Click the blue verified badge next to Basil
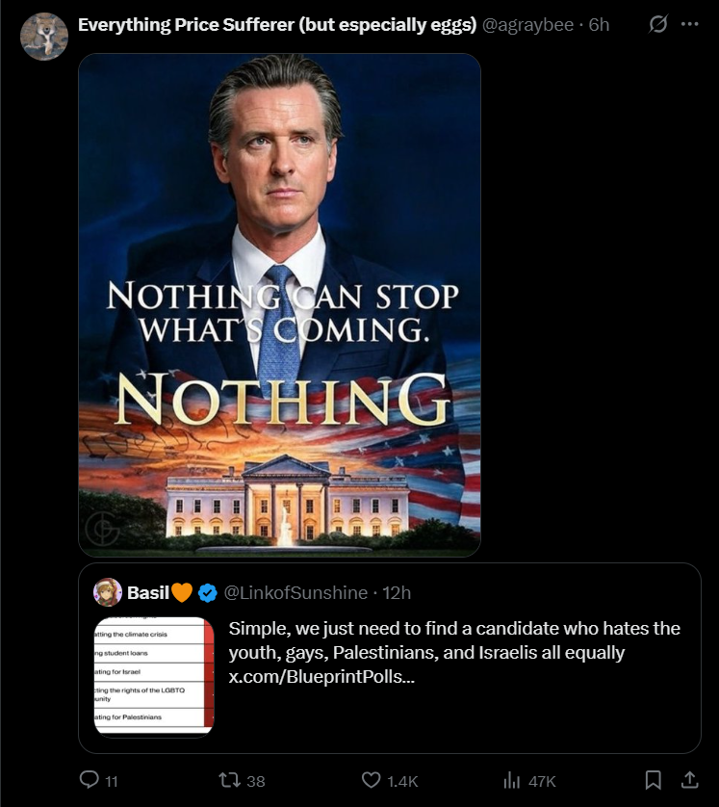The height and width of the screenshot is (807, 719). 207,593
